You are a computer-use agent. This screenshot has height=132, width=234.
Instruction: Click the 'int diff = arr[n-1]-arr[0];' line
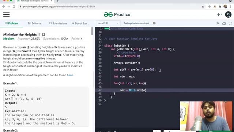(135, 70)
